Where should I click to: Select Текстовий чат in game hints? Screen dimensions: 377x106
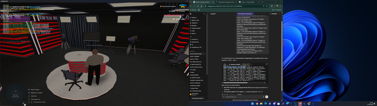pyautogui.click(x=34, y=99)
